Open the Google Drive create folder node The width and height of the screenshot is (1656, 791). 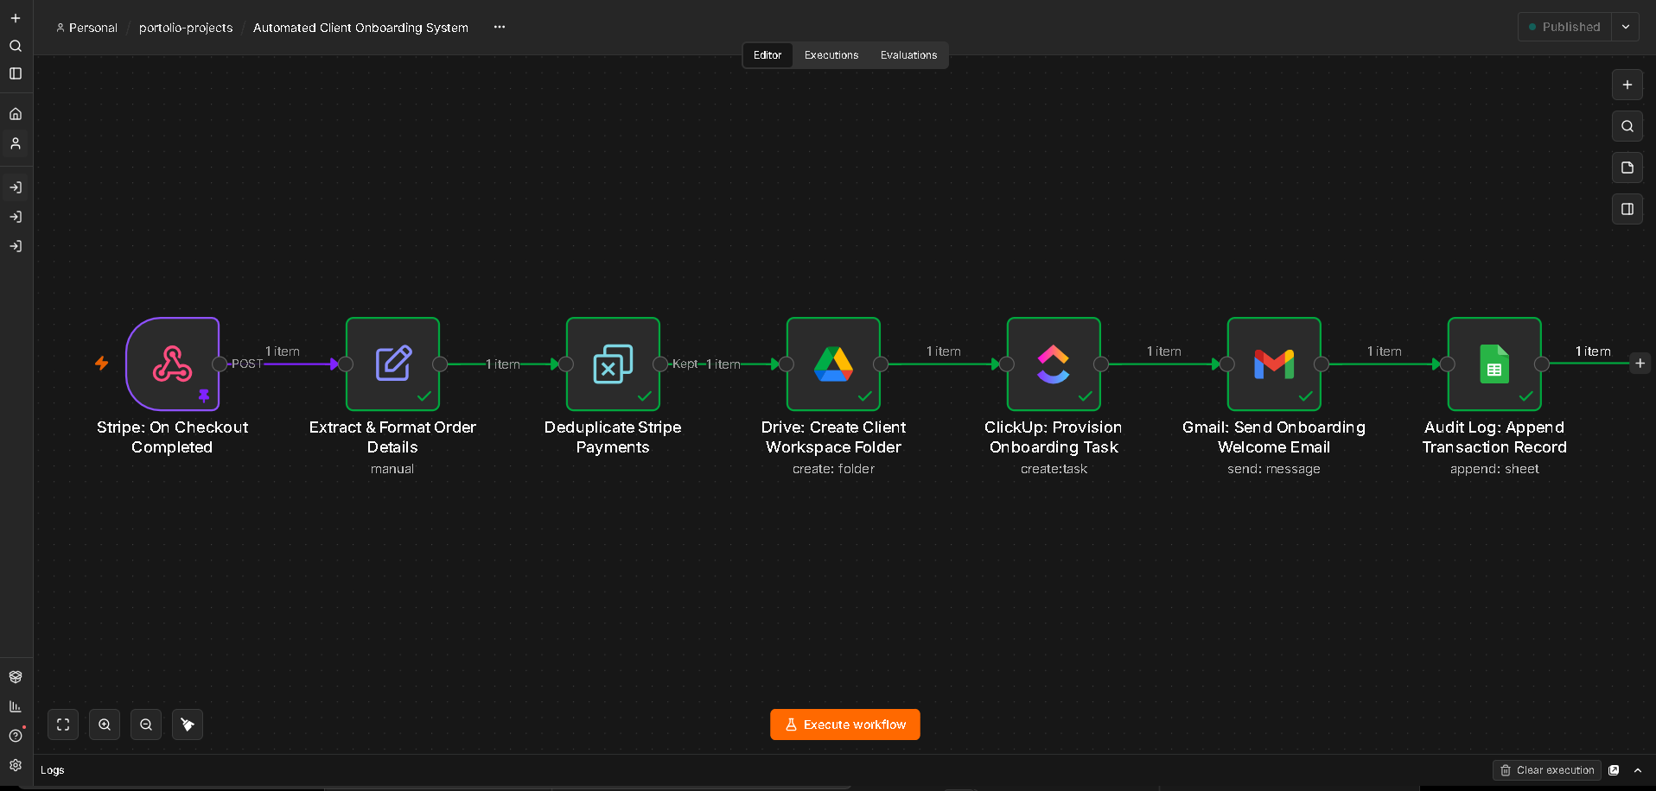click(x=833, y=364)
